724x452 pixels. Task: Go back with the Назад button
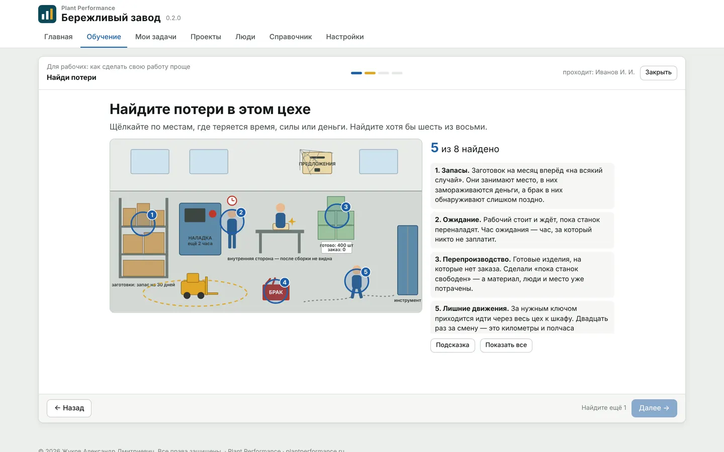click(x=69, y=408)
